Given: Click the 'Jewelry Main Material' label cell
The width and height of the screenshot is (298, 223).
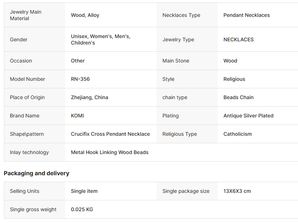Looking at the screenshot, I should 26,15.
